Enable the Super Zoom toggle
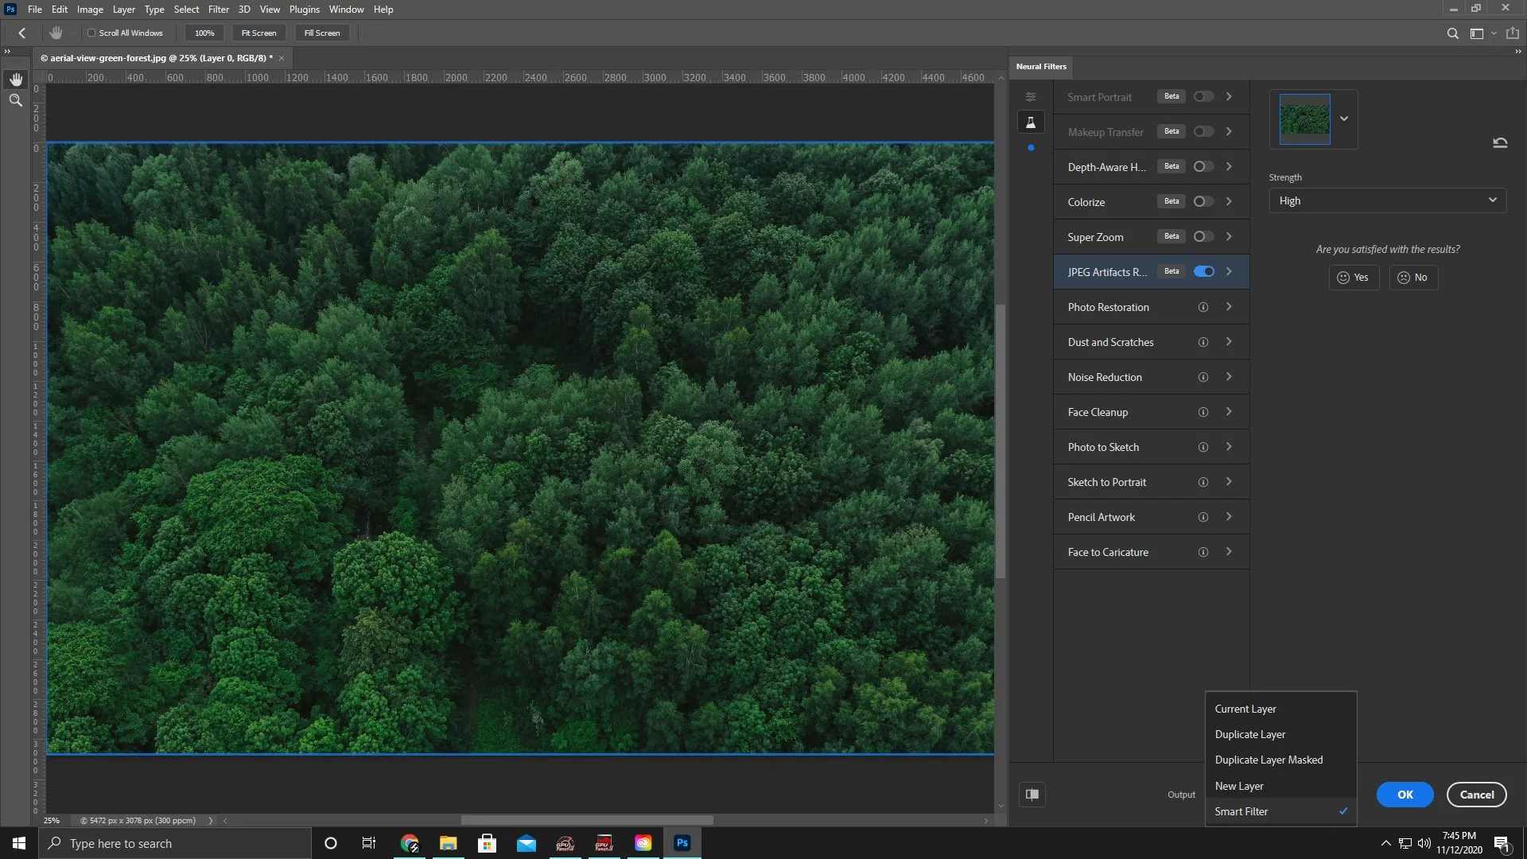 tap(1204, 237)
